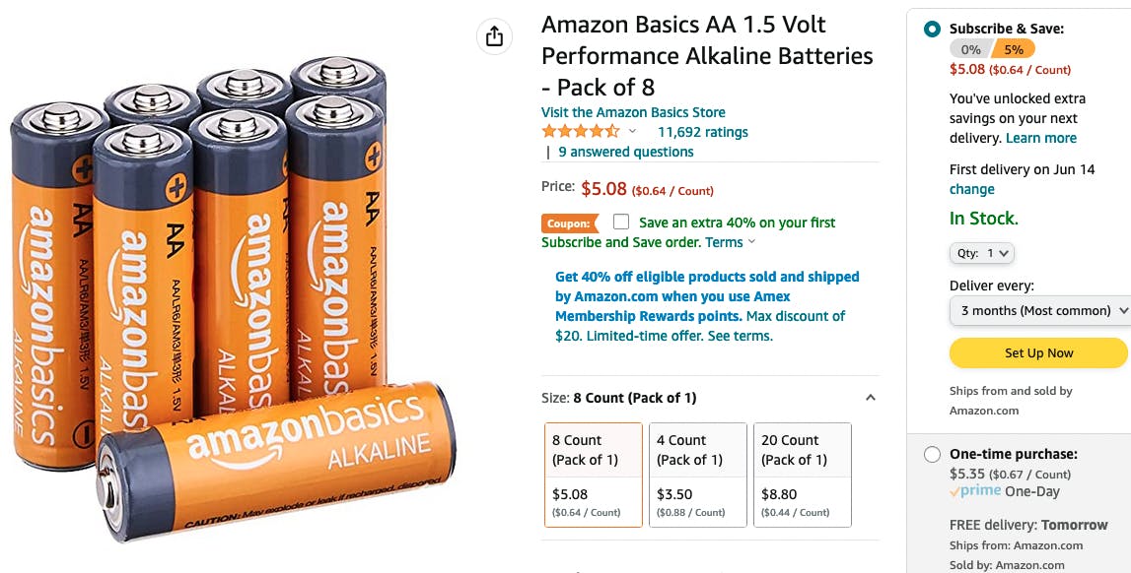The width and height of the screenshot is (1131, 573).
Task: Open ratings breakdown chevron beside stars
Action: pyautogui.click(x=633, y=132)
